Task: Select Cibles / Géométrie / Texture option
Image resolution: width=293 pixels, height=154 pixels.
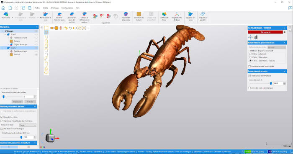Action: [251, 61]
